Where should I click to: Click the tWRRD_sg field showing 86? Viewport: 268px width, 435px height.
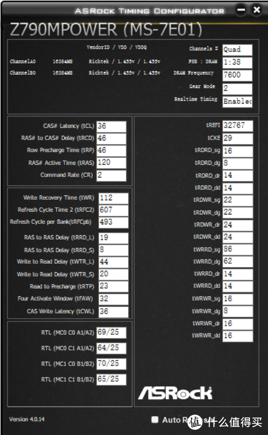[x=238, y=249]
